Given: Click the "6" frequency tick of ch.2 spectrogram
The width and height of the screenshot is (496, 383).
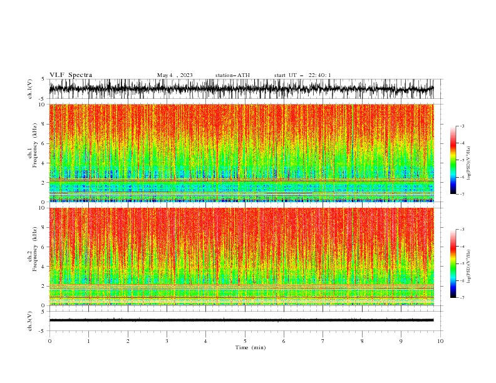Looking at the screenshot, I should click(43, 247).
